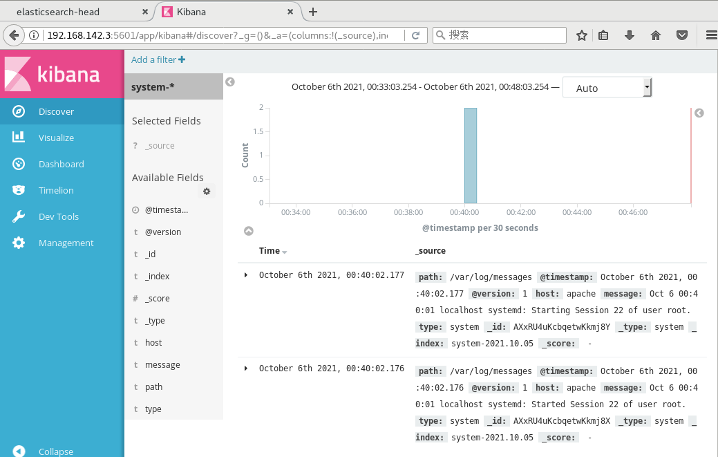Sort by the Time column header

coord(273,250)
